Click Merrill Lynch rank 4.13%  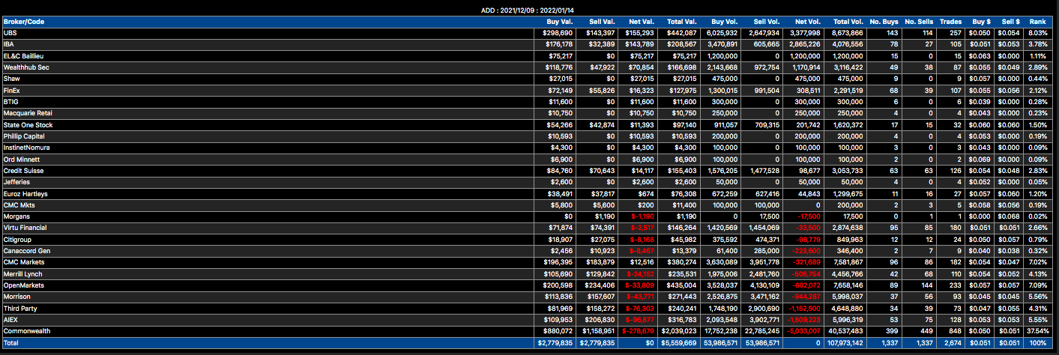tap(1037, 273)
